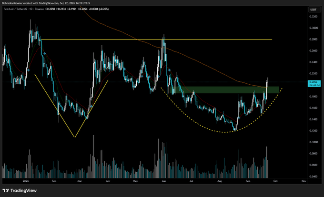Click the May label on the time axis
This screenshot has height=197, width=324.
point(135,181)
